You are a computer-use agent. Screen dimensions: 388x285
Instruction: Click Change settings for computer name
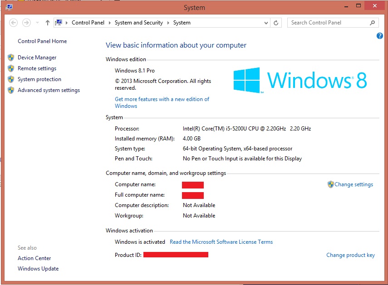(354, 184)
